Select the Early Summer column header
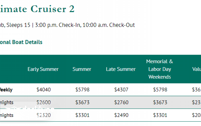Image resolution: width=201 pixels, height=126 pixels. coord(43,69)
